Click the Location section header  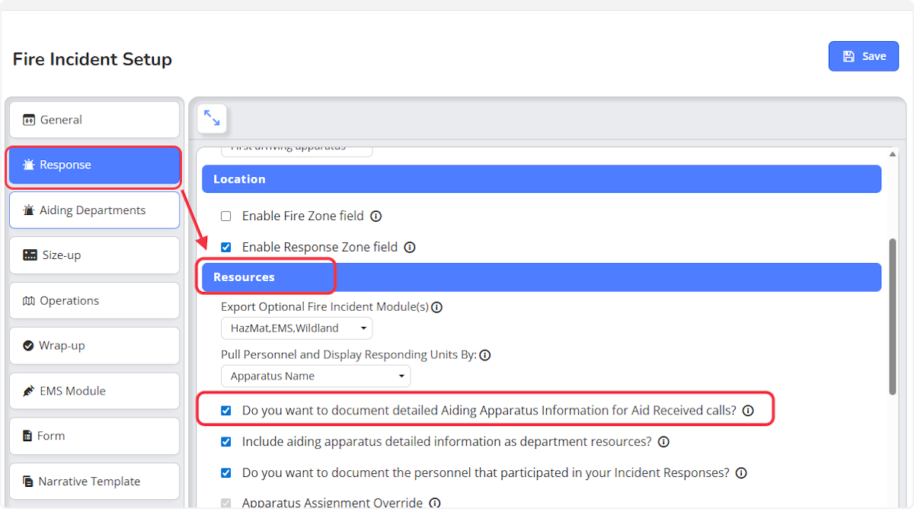[x=542, y=179]
